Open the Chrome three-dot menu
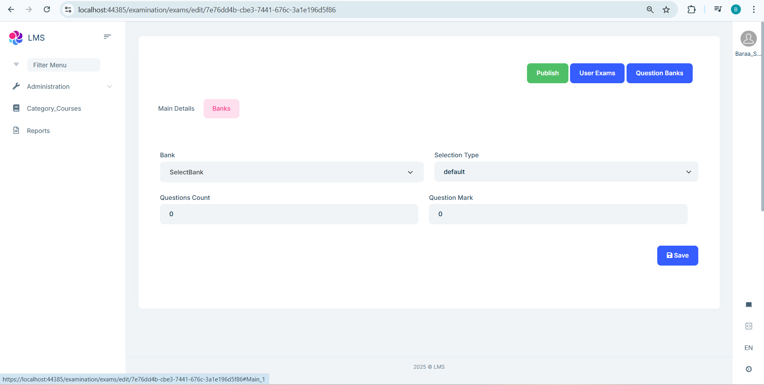This screenshot has height=385, width=764. coord(754,10)
